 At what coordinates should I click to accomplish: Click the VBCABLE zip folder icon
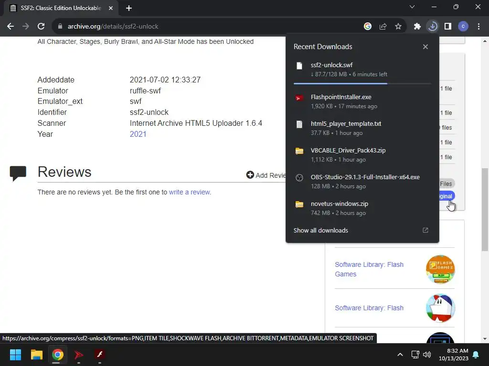(x=299, y=151)
